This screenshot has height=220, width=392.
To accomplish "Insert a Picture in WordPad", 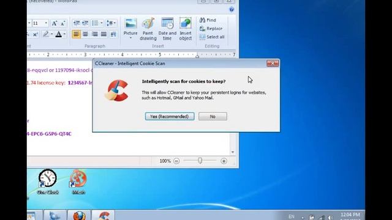I will coord(130,26).
